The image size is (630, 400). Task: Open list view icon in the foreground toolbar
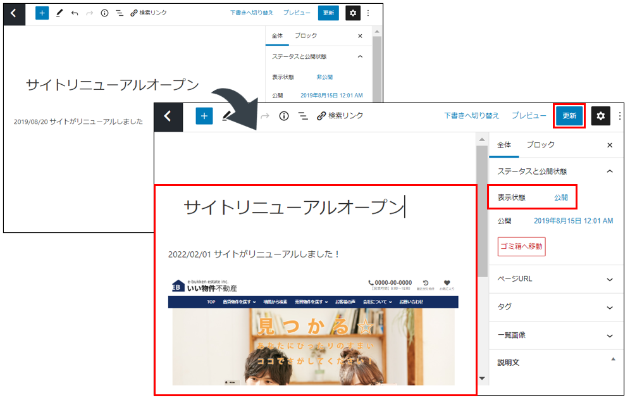click(303, 116)
